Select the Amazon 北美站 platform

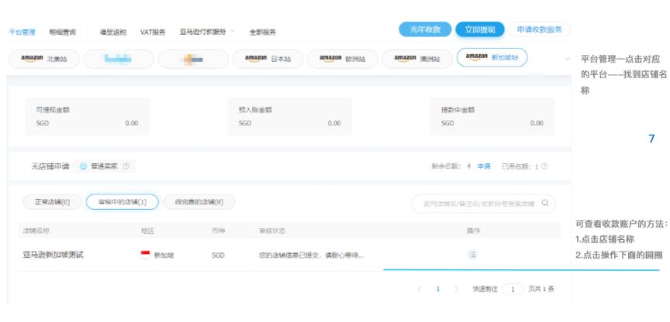point(44,59)
